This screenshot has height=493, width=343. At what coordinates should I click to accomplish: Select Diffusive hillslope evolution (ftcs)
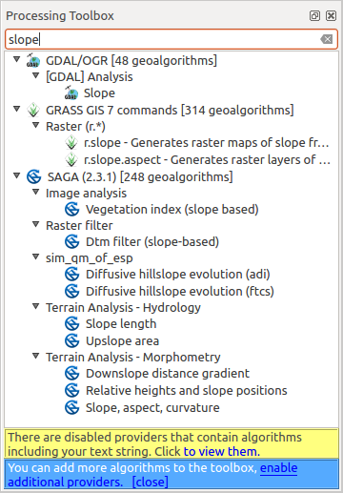coord(180,291)
